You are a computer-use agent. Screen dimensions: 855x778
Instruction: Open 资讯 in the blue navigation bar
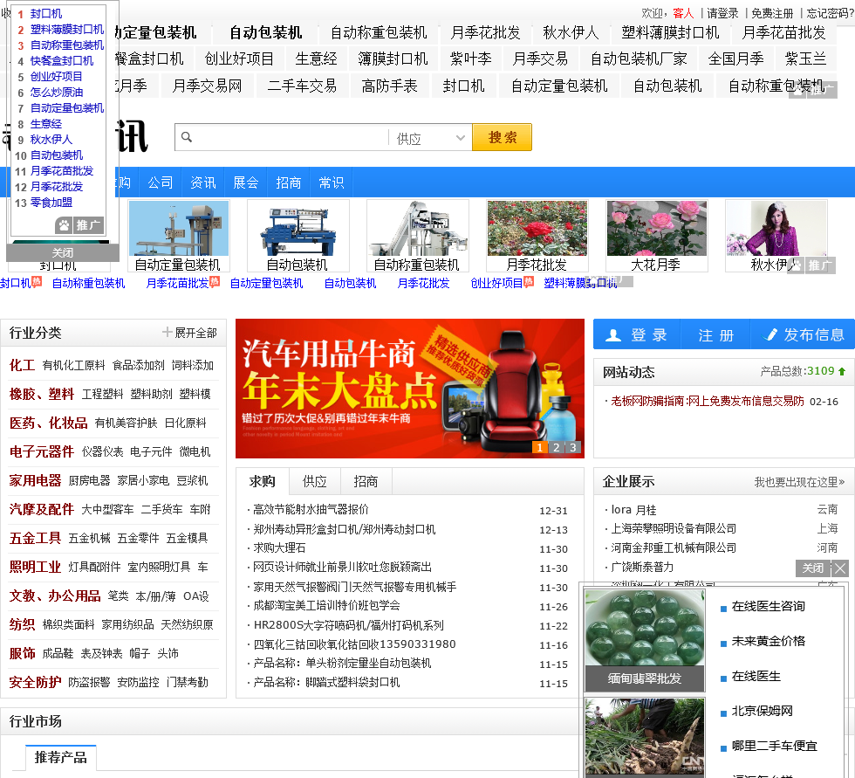[202, 182]
